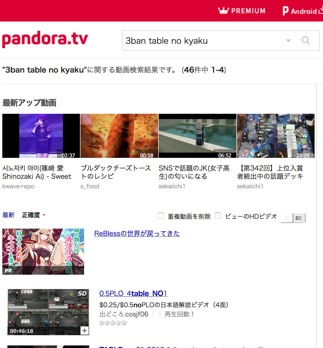Click the '再生回数:1' view count text
Screen dimensions: 323x348
pos(179,314)
